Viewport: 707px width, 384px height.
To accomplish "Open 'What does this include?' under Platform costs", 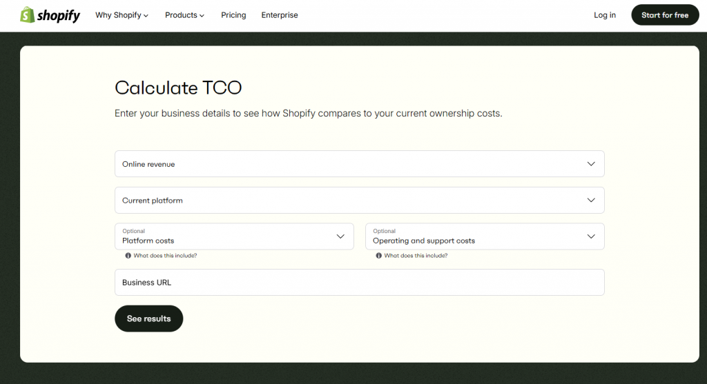I will [x=165, y=256].
